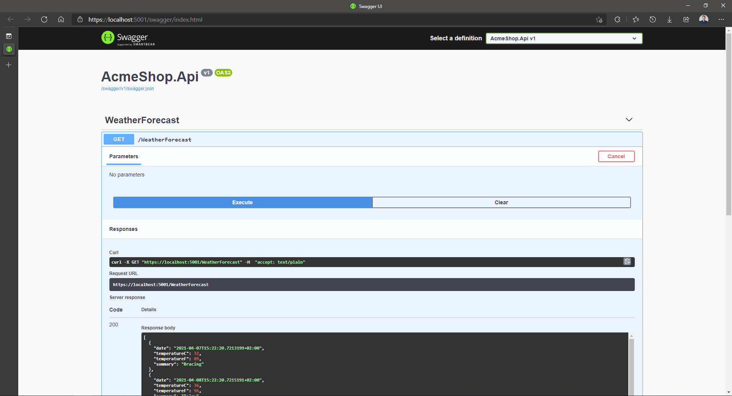This screenshot has height=396, width=732.
Task: Open the downloads panel
Action: click(x=669, y=19)
